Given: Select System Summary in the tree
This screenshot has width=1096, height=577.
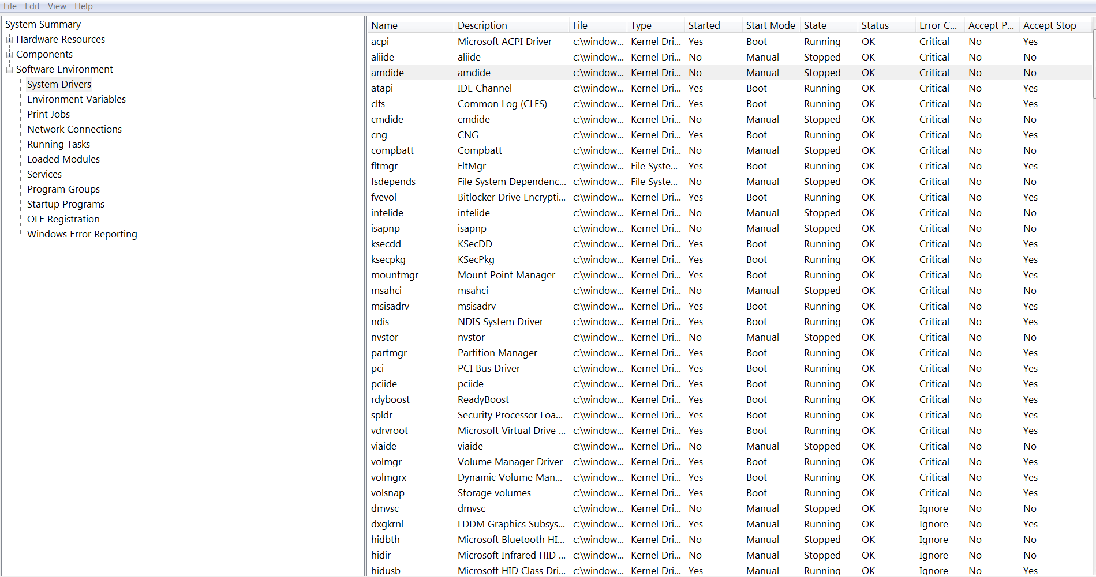Looking at the screenshot, I should click(43, 24).
